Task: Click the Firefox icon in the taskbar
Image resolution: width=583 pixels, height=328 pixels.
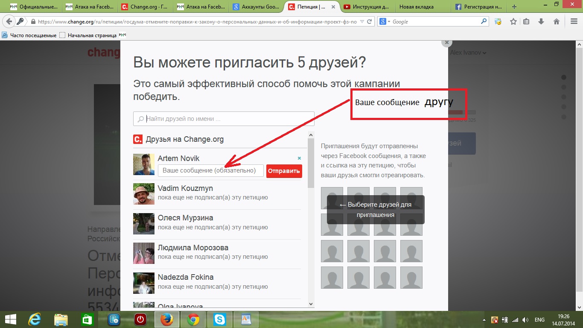Action: 166,319
